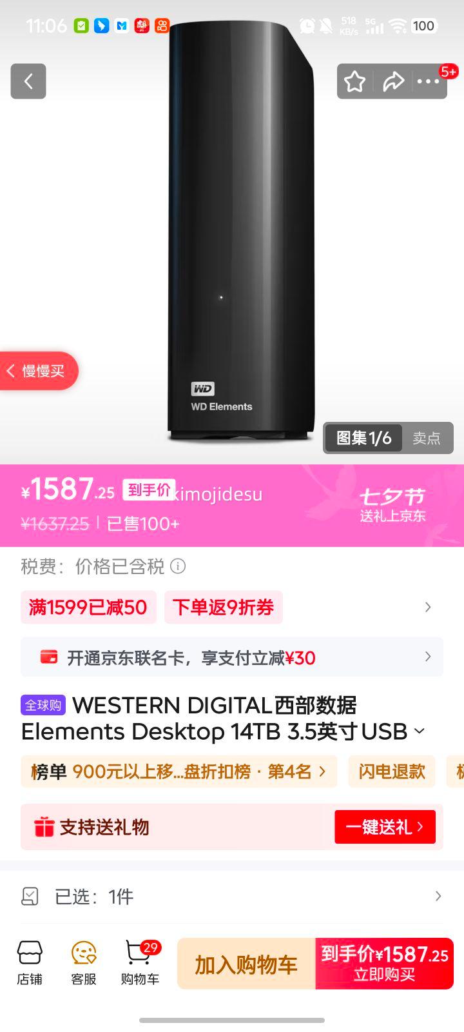This screenshot has height=1032, width=464.
Task: Open the 店铺 store icon
Action: [x=30, y=963]
